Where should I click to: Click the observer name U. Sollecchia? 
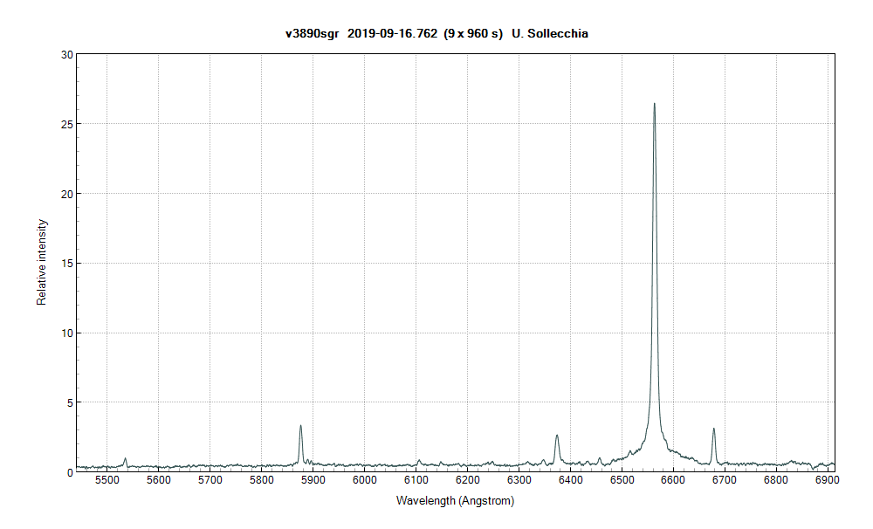[x=549, y=35]
